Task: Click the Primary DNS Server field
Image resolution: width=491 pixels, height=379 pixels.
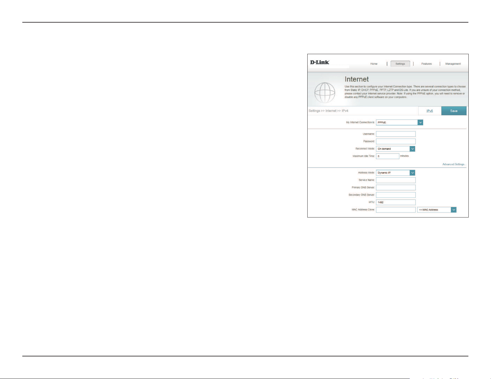Action: 396,187
